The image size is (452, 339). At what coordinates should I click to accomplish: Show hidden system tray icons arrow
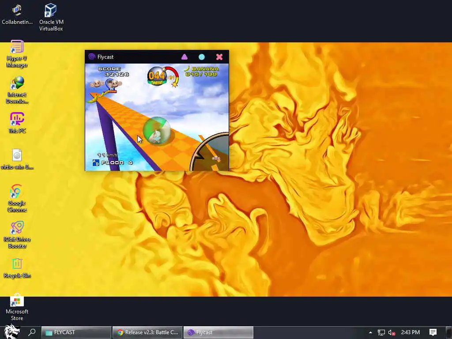click(x=370, y=332)
